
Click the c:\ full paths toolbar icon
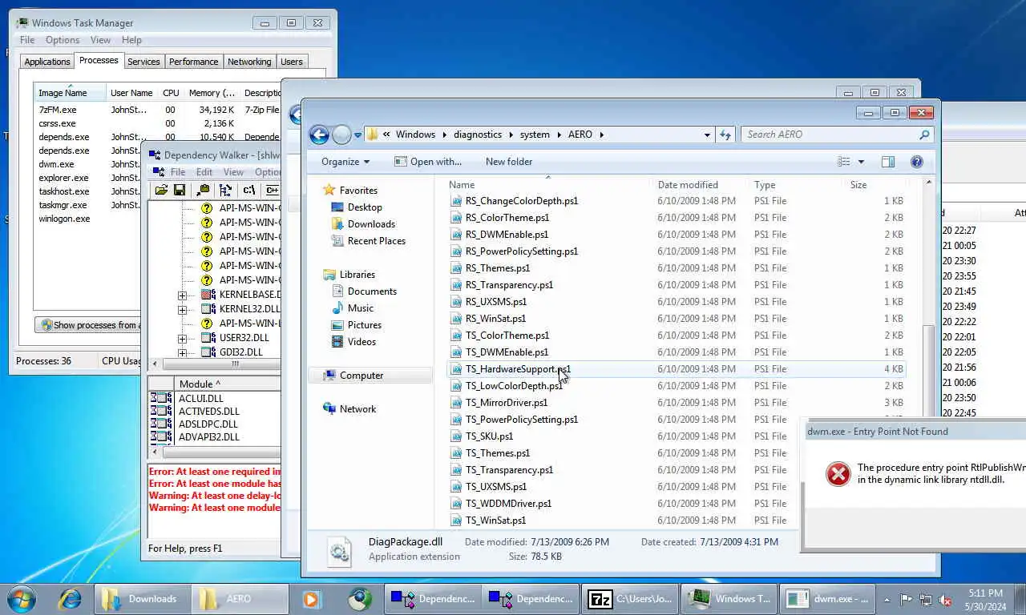[x=249, y=190]
